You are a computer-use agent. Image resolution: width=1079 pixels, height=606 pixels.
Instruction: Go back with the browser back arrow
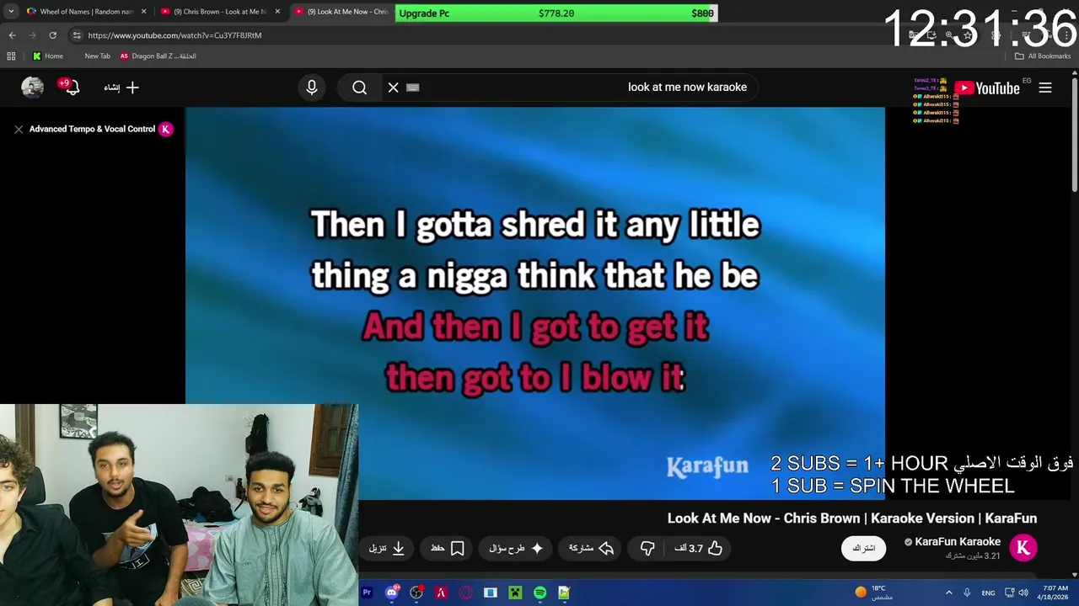pos(12,35)
